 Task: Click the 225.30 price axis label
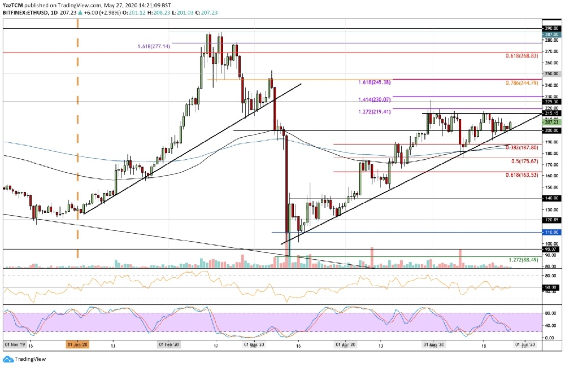(551, 102)
